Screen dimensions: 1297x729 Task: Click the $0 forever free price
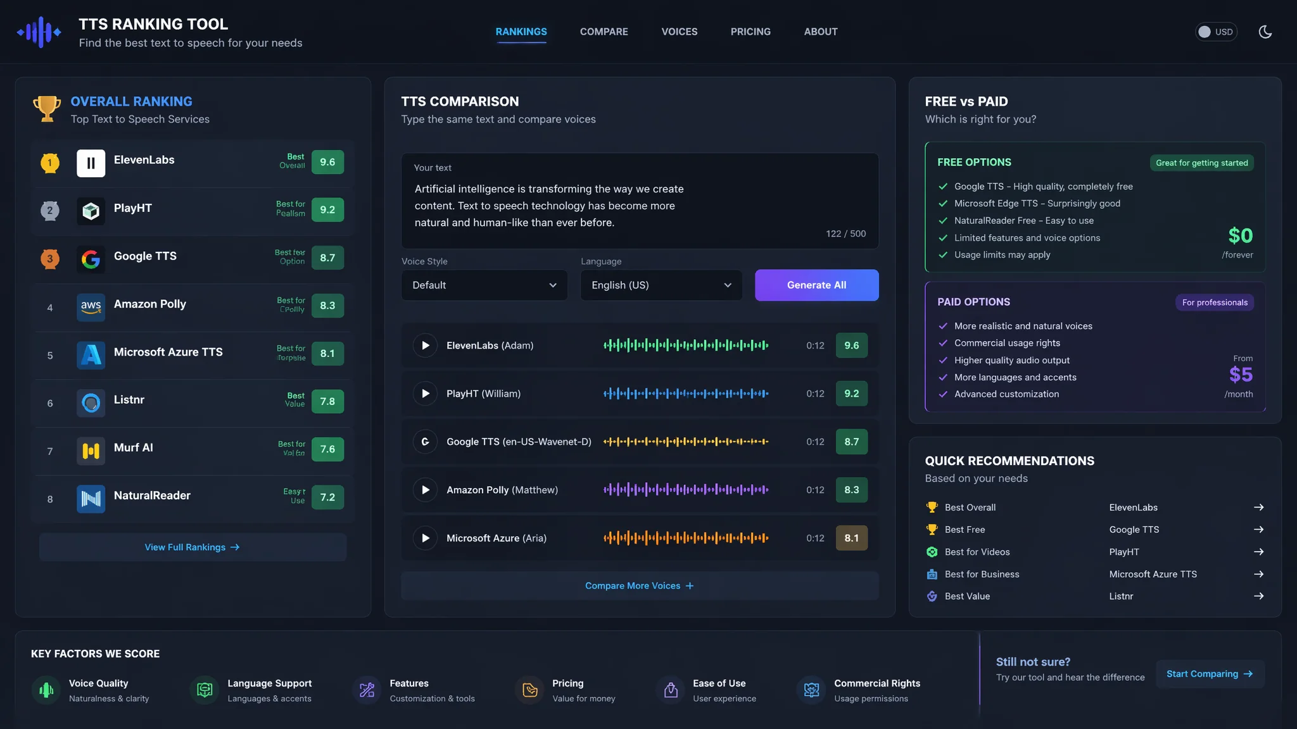1241,236
